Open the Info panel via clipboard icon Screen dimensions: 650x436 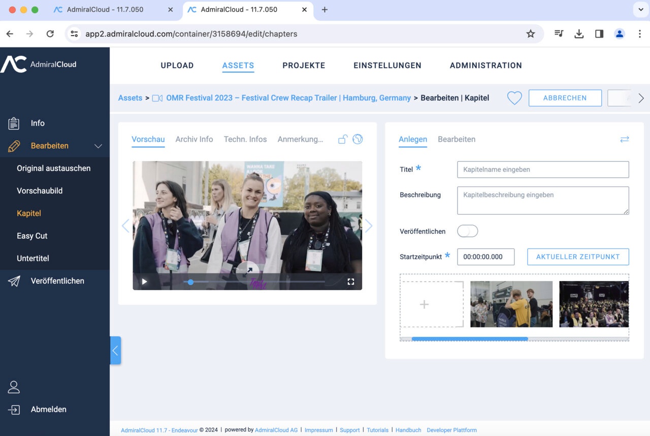point(14,123)
